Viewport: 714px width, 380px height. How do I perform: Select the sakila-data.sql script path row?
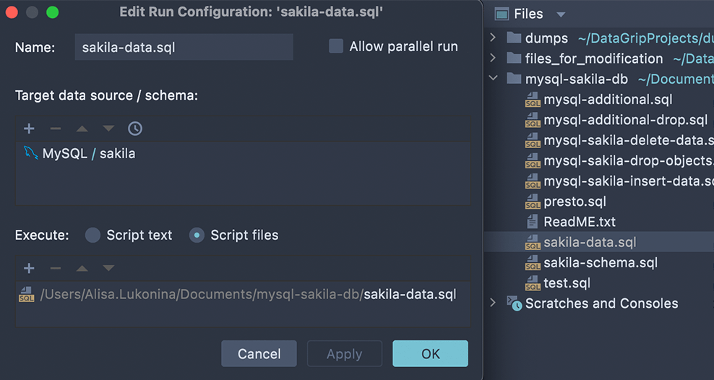point(243,295)
